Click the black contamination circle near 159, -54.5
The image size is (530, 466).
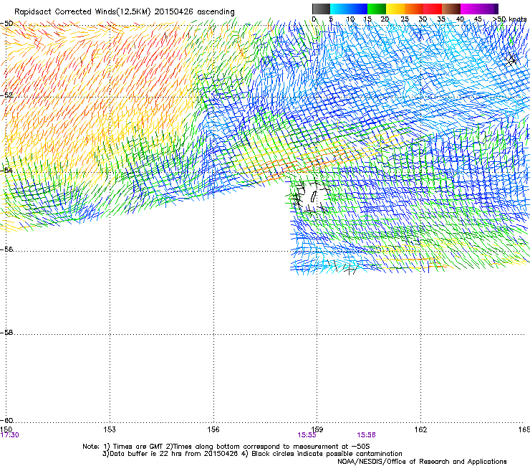(311, 197)
